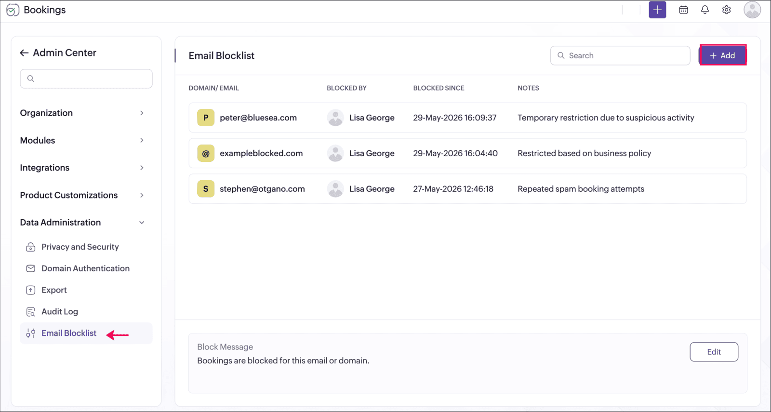The width and height of the screenshot is (771, 412).
Task: Click the Email Blocklist sliders icon
Action: (30, 333)
